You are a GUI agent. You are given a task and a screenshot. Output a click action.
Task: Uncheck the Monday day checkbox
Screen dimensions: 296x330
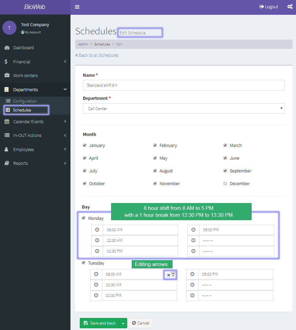84,218
